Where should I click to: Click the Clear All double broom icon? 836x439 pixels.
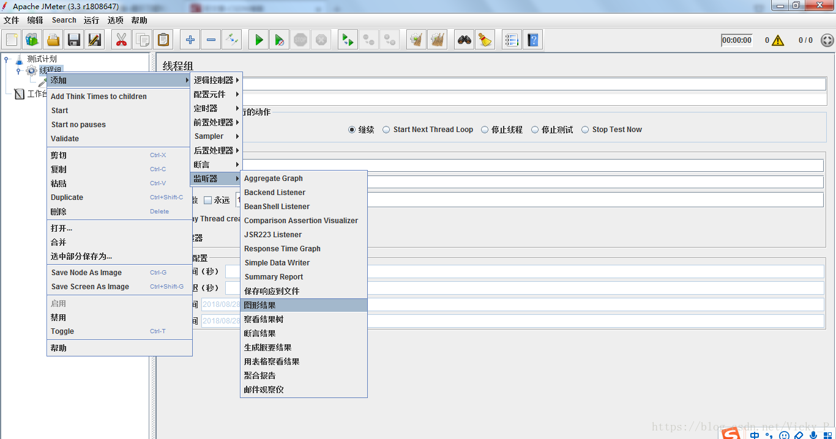click(437, 40)
